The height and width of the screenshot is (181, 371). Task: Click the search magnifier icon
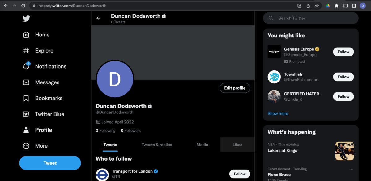pyautogui.click(x=271, y=18)
